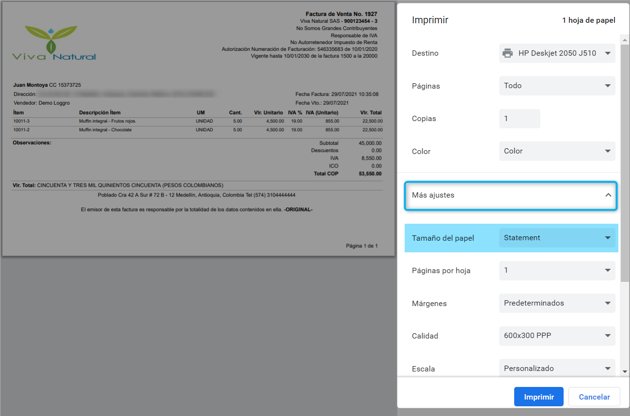Change Calidad from 600x300 PPP
630x416 pixels.
pyautogui.click(x=557, y=336)
